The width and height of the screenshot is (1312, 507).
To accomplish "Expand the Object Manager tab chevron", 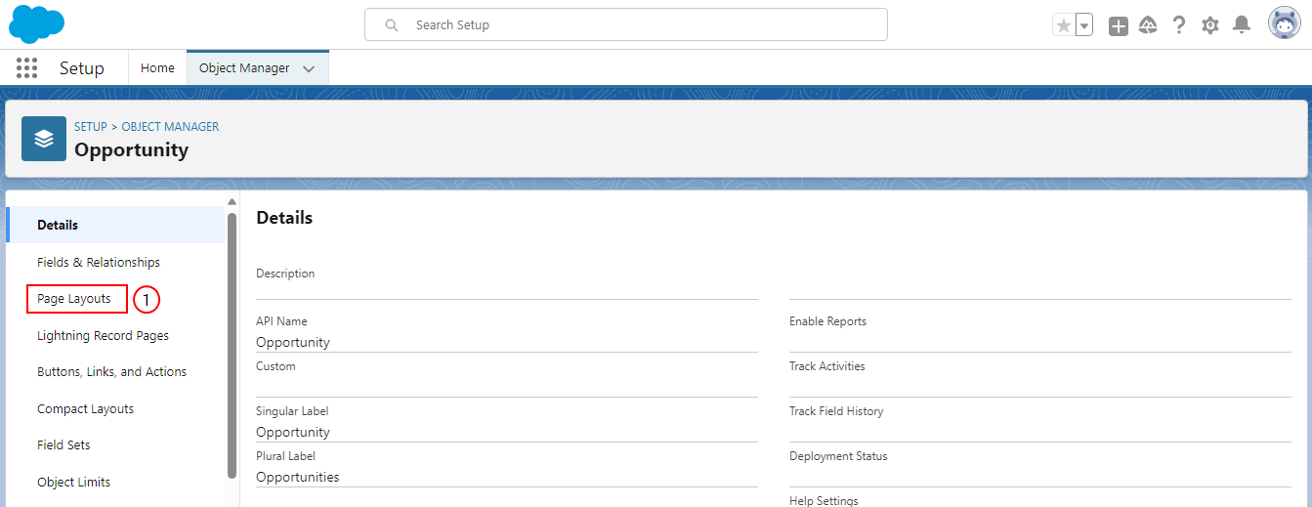I will click(x=309, y=69).
